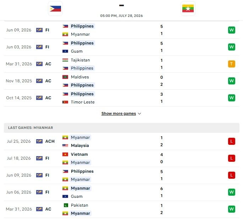Open the Malaysia team link

(x=80, y=146)
